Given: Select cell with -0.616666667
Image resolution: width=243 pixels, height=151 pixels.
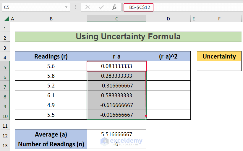Looking at the screenshot, I should pyautogui.click(x=116, y=105).
